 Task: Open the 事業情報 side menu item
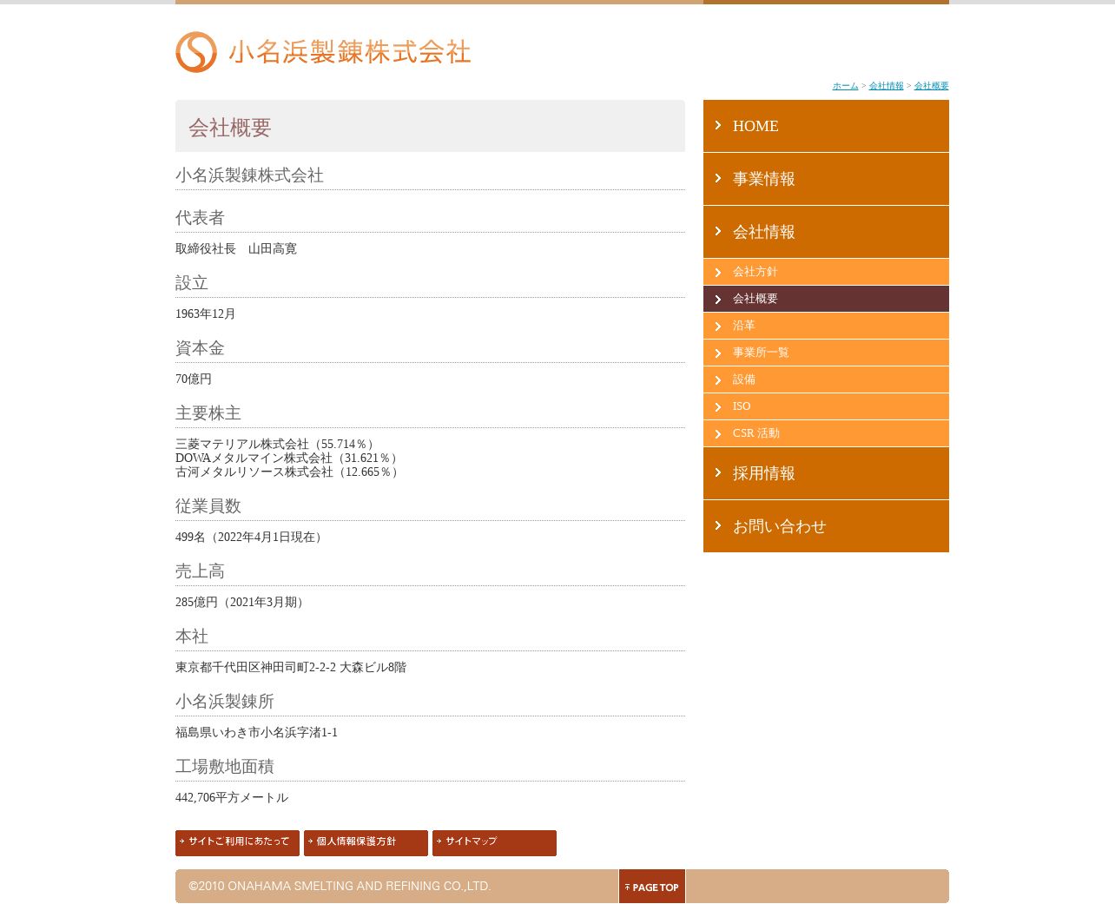[x=826, y=179]
